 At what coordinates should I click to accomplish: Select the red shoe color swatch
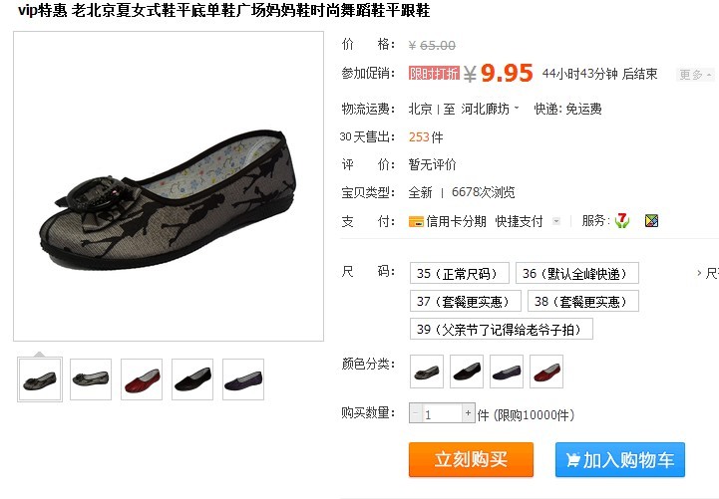[546, 372]
